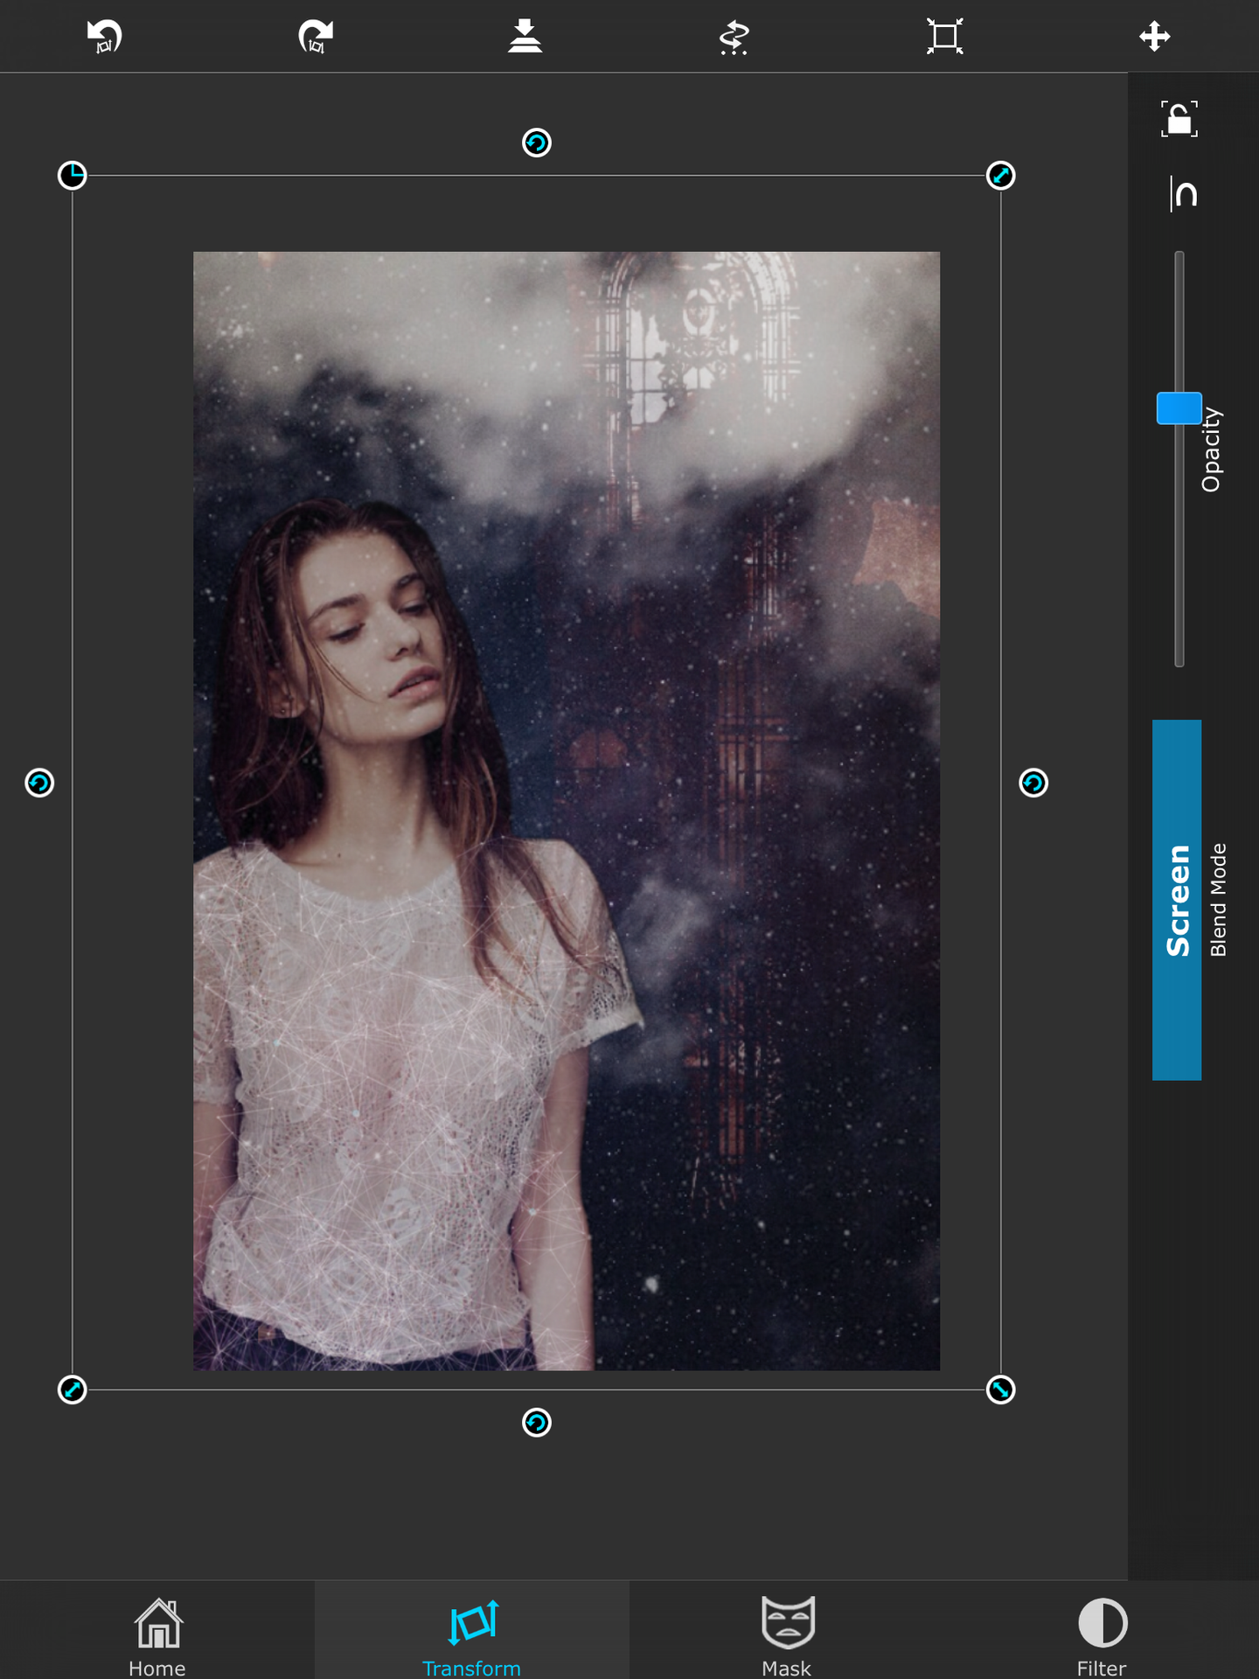Tap the undo arrow icon
The width and height of the screenshot is (1259, 1679).
point(105,37)
